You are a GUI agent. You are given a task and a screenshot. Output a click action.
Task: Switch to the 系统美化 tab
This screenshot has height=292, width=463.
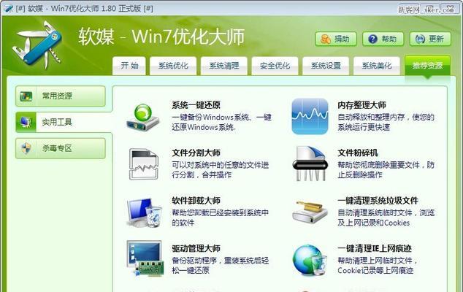click(x=377, y=65)
